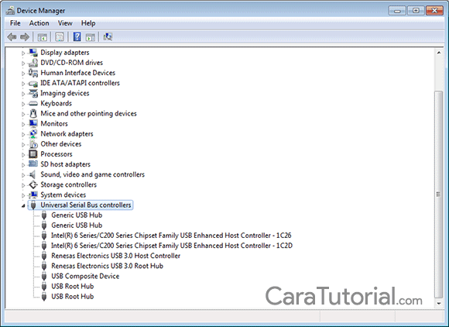Click the scrollbar up arrow
Viewport: 449px width, 327px height.
439,53
